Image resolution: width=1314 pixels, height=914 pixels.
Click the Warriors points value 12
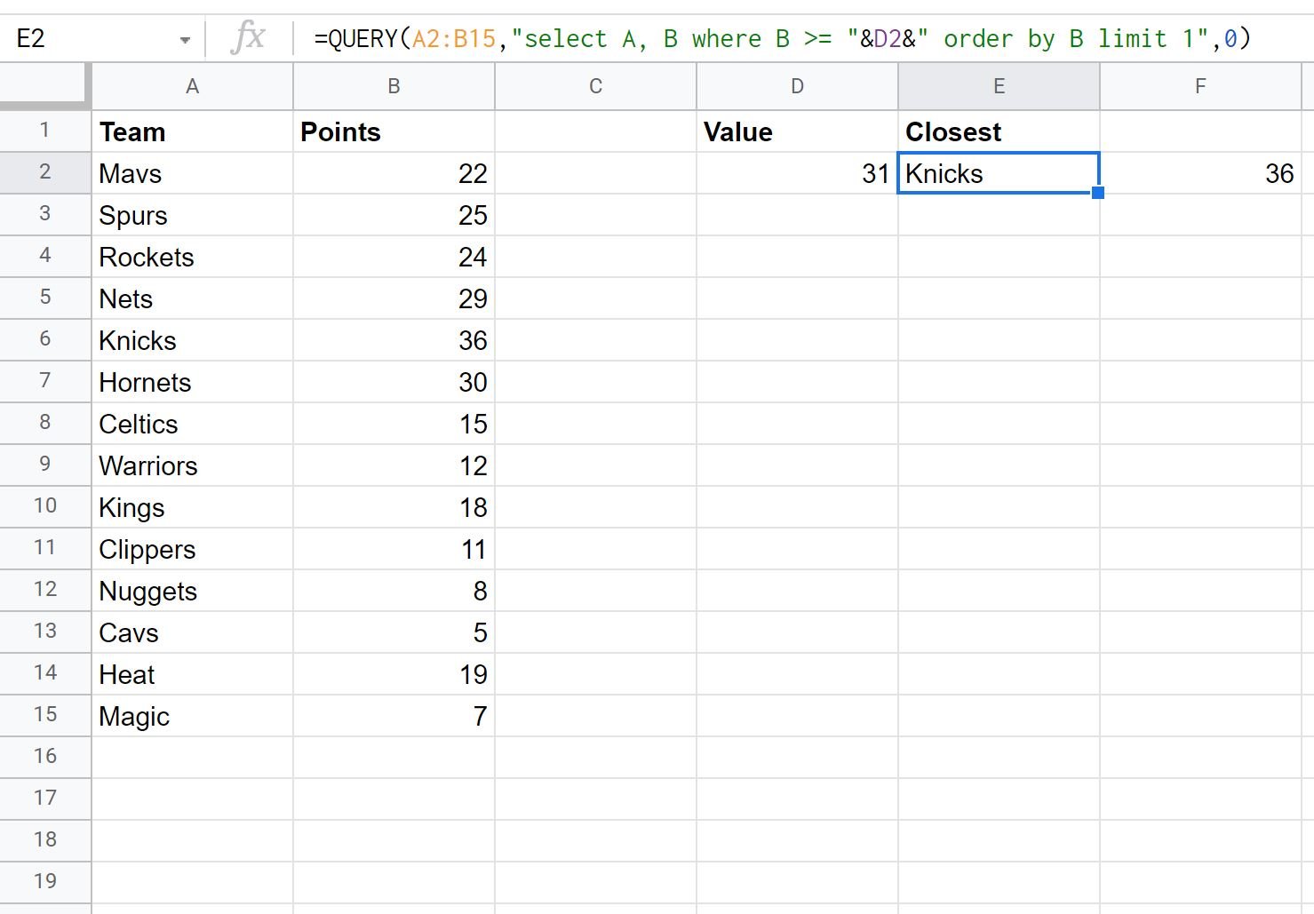[394, 465]
